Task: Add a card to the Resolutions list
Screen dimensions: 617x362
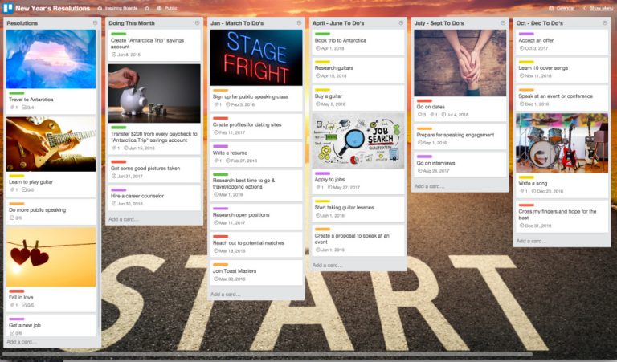Action: pyautogui.click(x=21, y=342)
